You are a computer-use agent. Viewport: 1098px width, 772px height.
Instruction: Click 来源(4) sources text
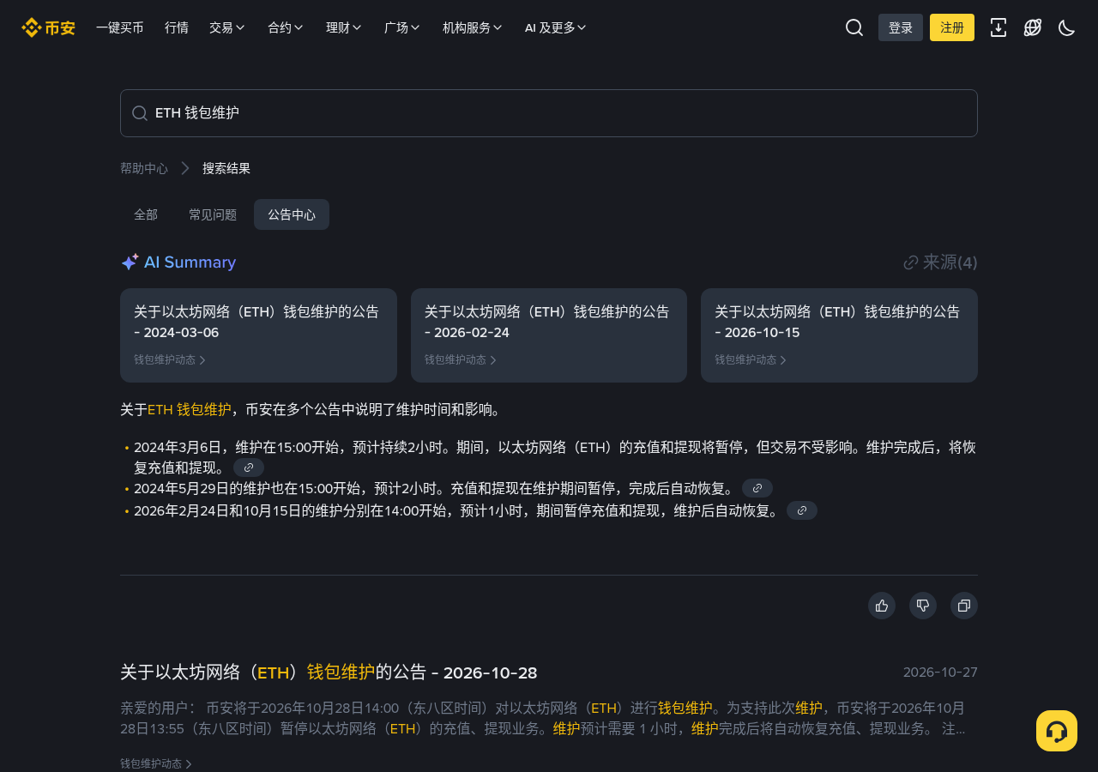(x=950, y=262)
